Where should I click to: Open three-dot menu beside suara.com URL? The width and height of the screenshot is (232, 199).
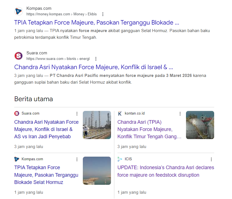click(96, 59)
